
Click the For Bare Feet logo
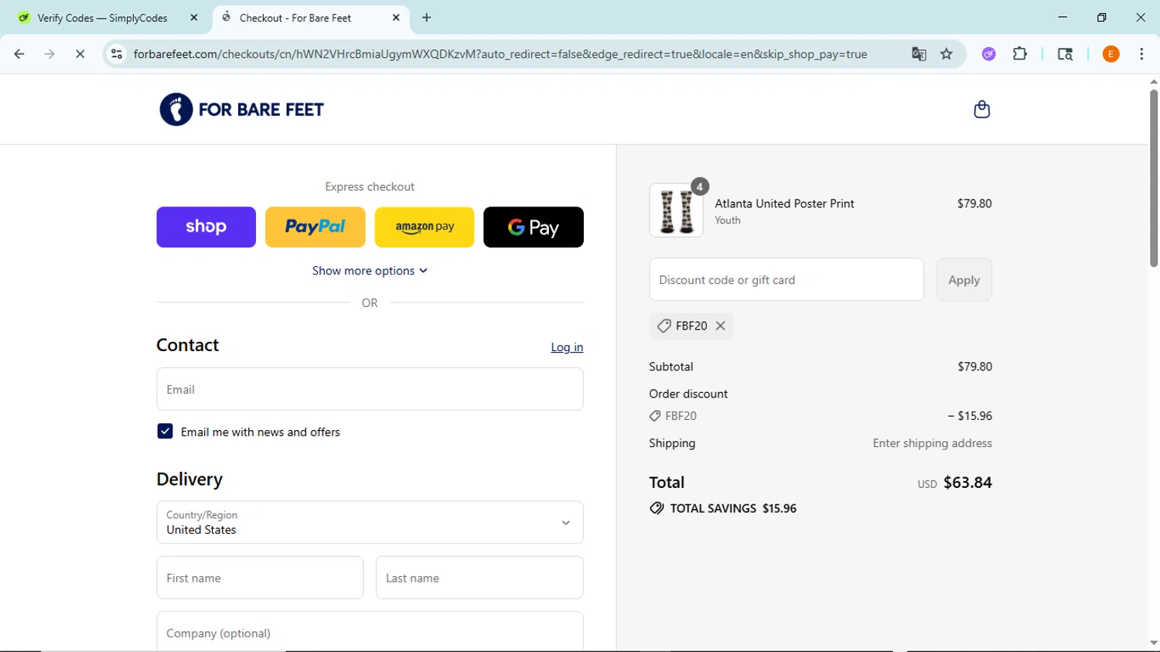[241, 110]
